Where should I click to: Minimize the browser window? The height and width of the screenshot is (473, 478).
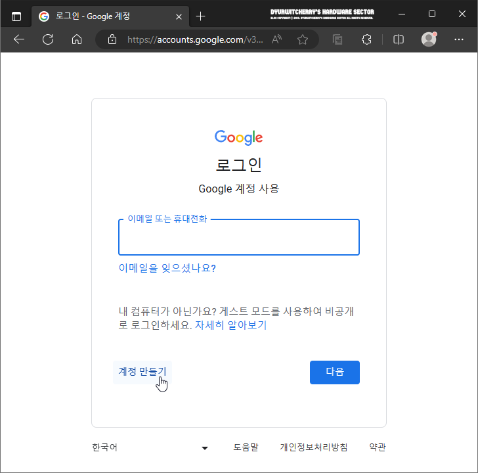(402, 14)
